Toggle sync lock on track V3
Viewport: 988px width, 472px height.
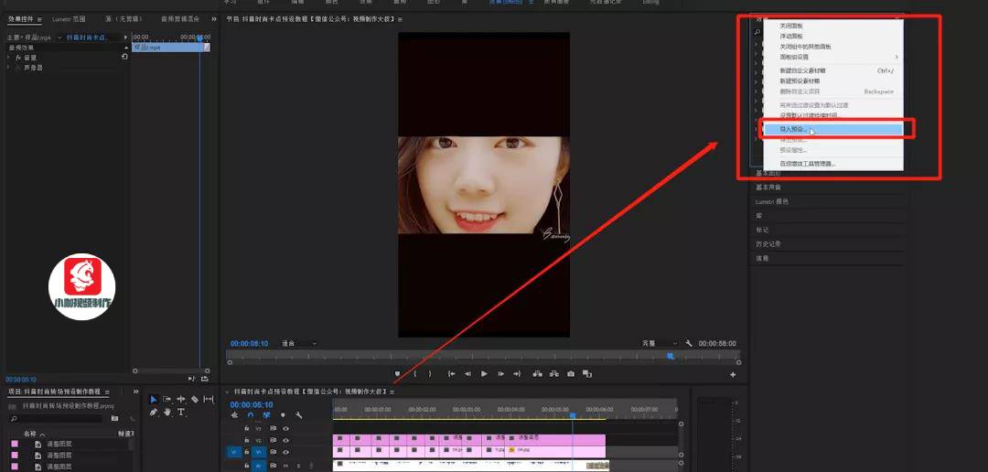tap(273, 428)
